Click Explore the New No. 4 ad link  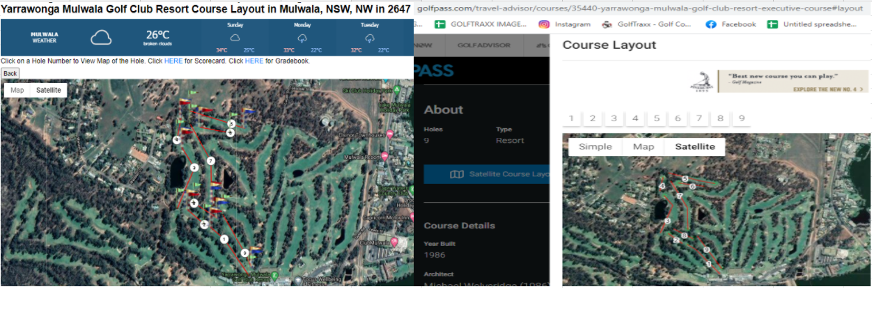(829, 89)
